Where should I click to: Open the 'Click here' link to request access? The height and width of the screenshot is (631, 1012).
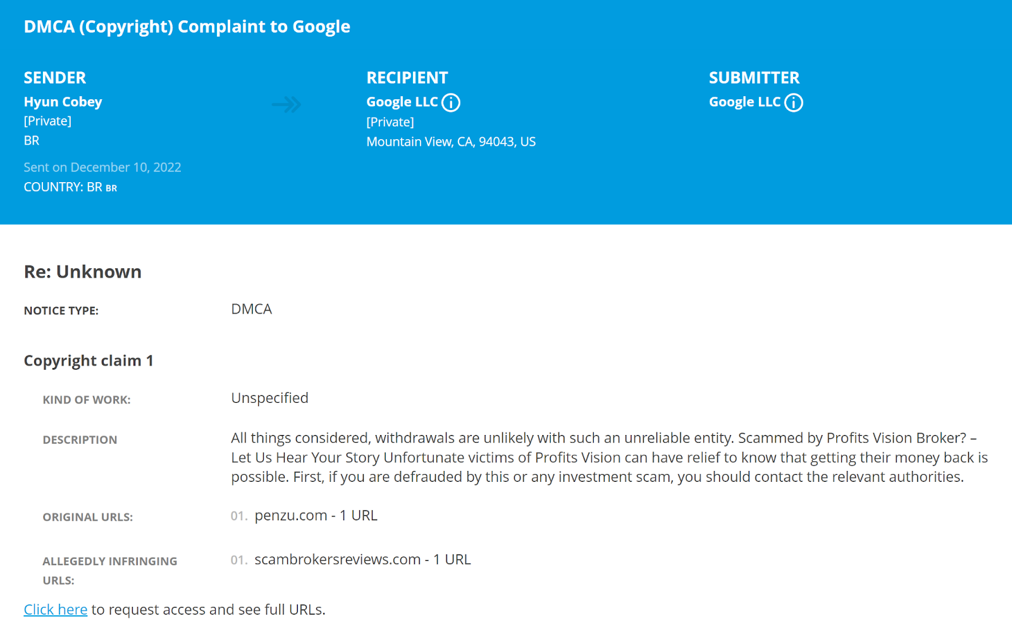point(56,610)
